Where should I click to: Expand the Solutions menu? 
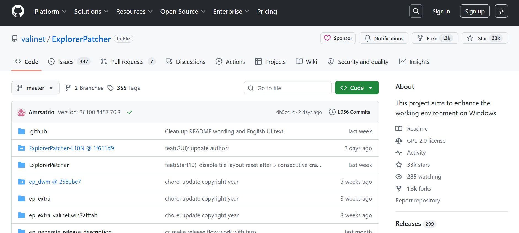pyautogui.click(x=91, y=12)
